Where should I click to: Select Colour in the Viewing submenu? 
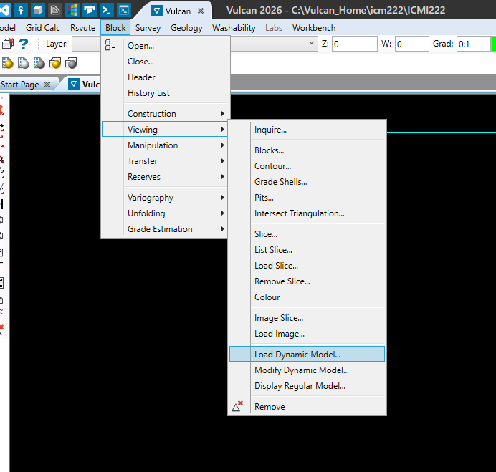click(x=307, y=297)
